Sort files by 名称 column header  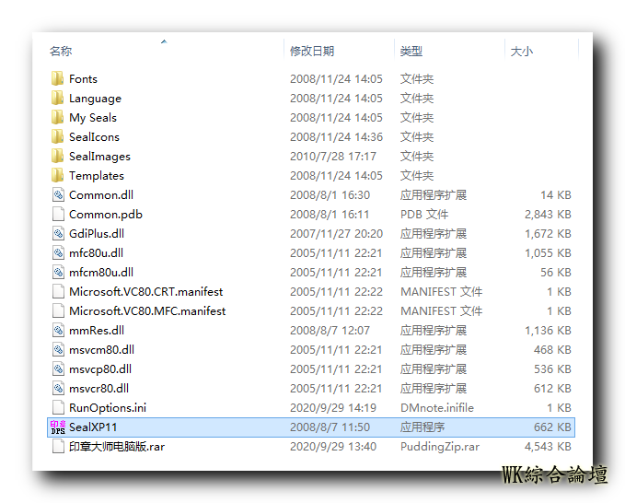[61, 52]
